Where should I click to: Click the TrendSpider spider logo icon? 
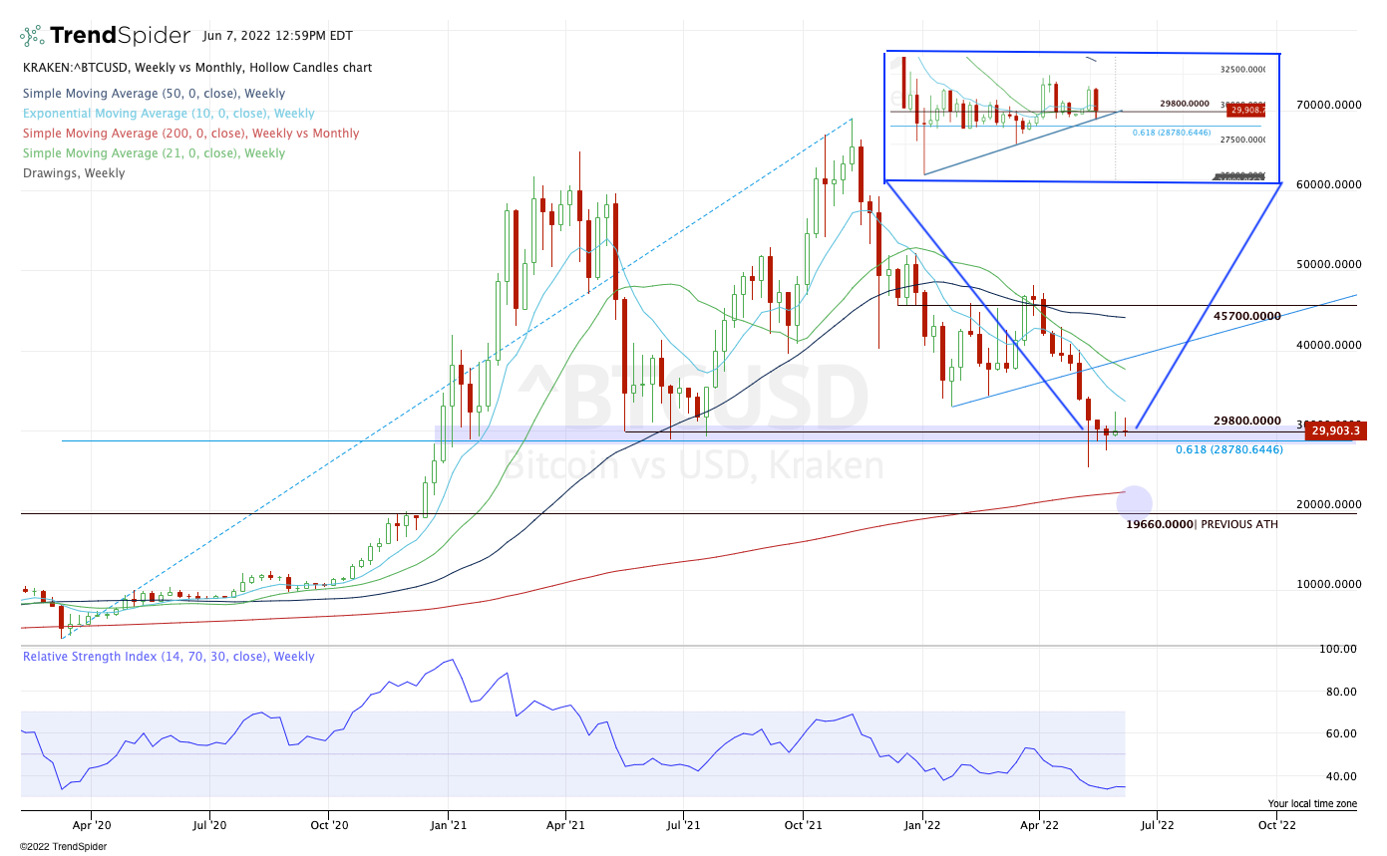click(x=32, y=36)
